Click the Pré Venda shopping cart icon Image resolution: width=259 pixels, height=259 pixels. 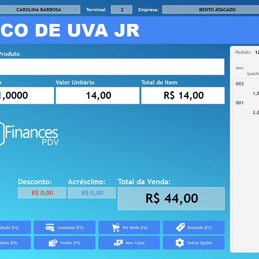click(x=115, y=227)
